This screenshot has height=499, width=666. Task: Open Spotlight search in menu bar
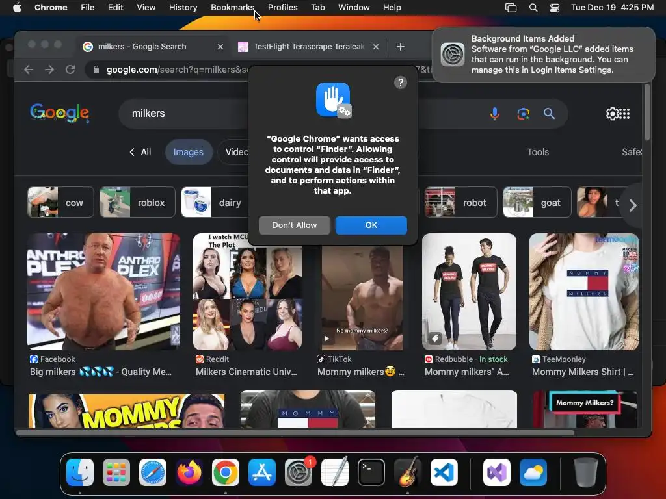533,8
